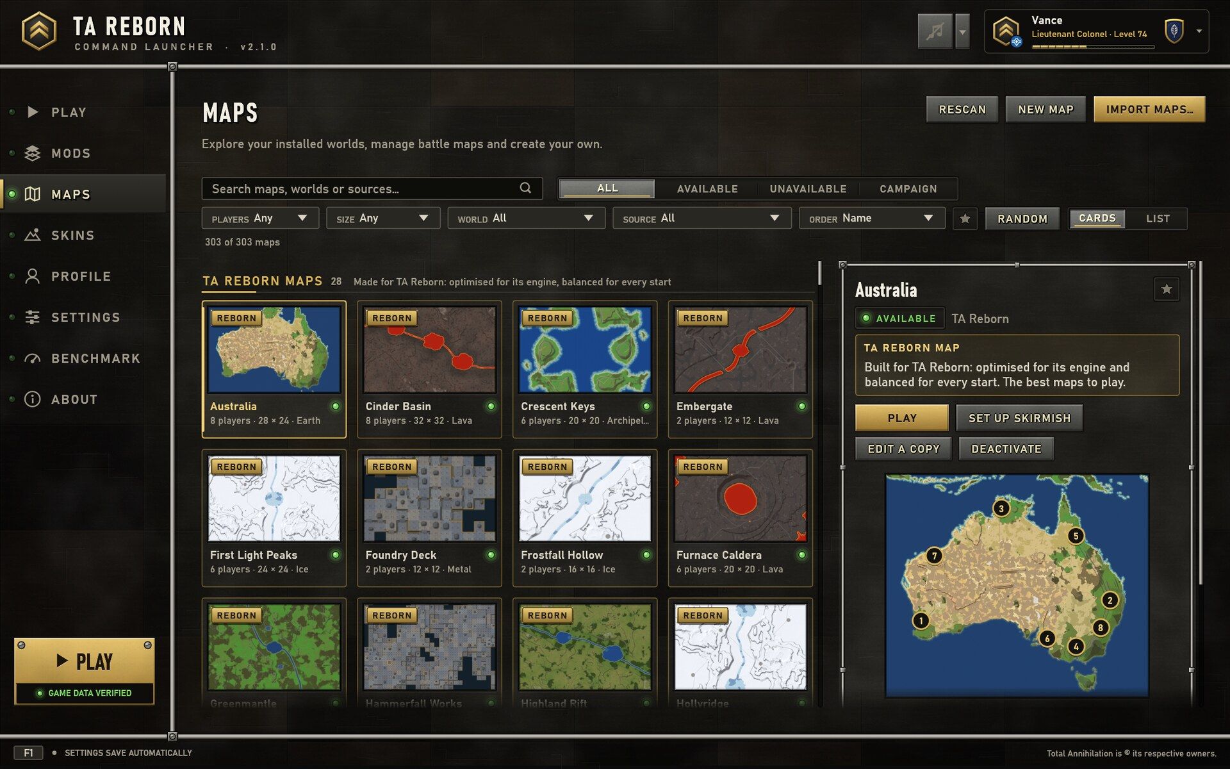
Task: Open the Size filter dropdown
Action: pos(383,219)
